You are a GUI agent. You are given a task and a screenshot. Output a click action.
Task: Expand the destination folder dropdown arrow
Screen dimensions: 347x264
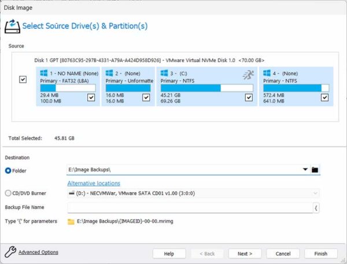(x=305, y=170)
